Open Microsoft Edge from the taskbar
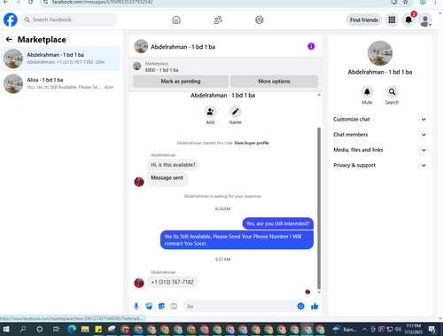Image resolution: width=443 pixels, height=336 pixels. click(x=72, y=329)
